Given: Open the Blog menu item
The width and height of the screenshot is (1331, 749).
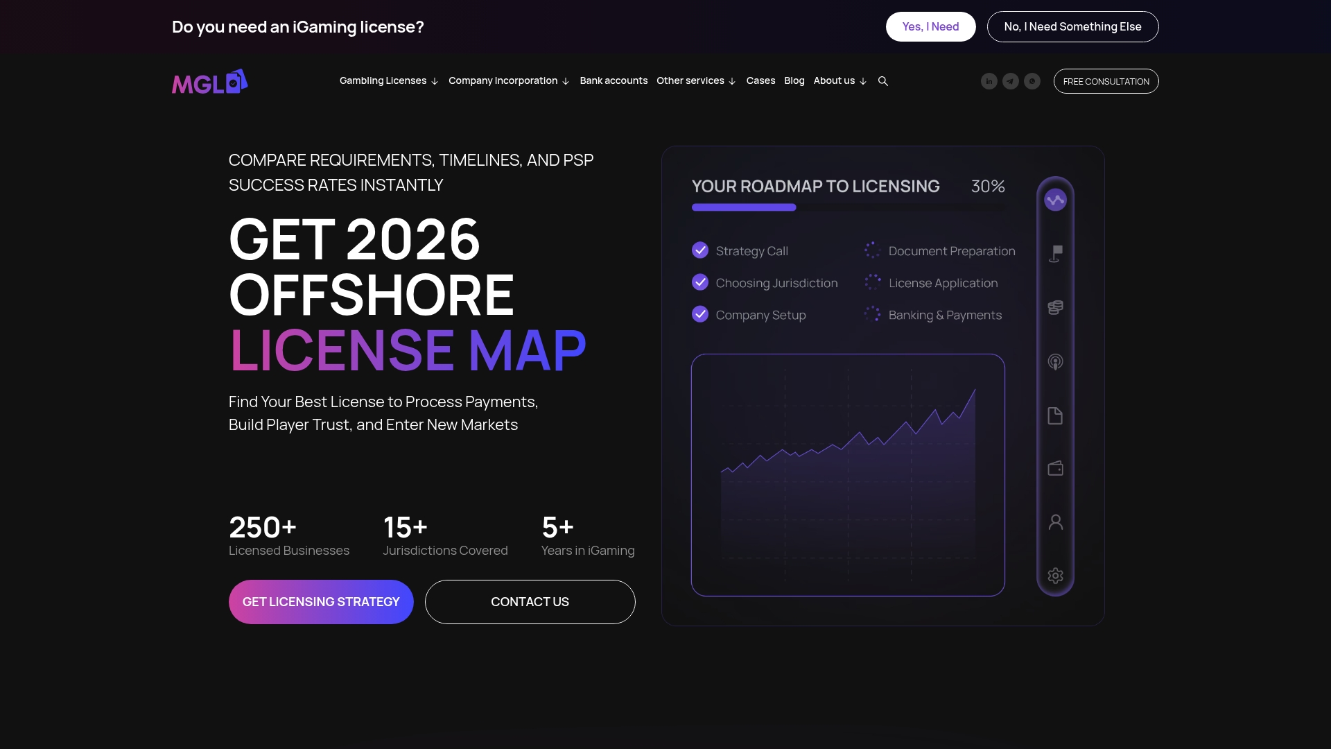Looking at the screenshot, I should pyautogui.click(x=794, y=81).
